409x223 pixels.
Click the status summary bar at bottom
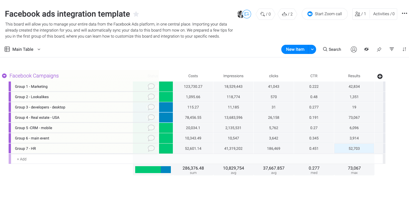[x=153, y=170]
